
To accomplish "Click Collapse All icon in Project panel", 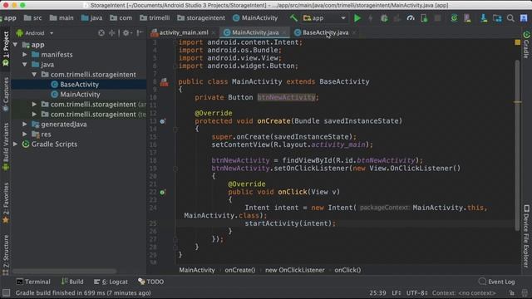I will click(111, 33).
